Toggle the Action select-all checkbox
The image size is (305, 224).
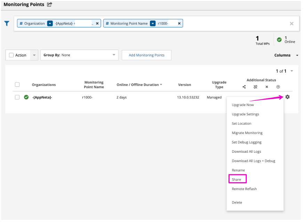click(x=11, y=55)
